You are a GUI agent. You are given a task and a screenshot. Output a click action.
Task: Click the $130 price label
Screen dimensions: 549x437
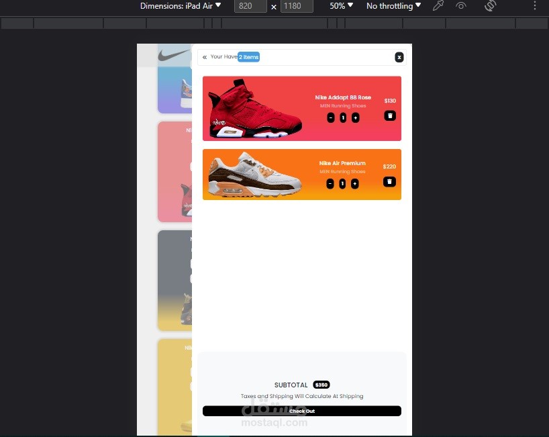pyautogui.click(x=390, y=101)
